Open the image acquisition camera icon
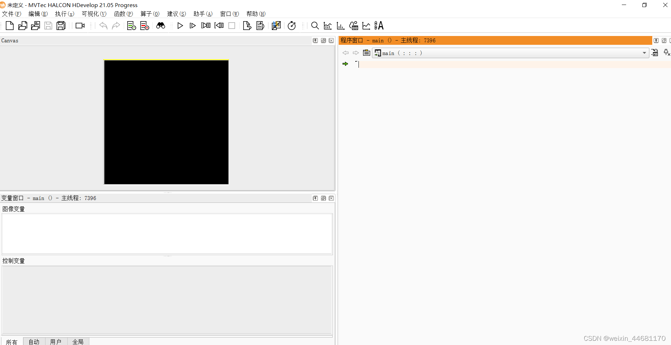The height and width of the screenshot is (345, 671). click(80, 26)
